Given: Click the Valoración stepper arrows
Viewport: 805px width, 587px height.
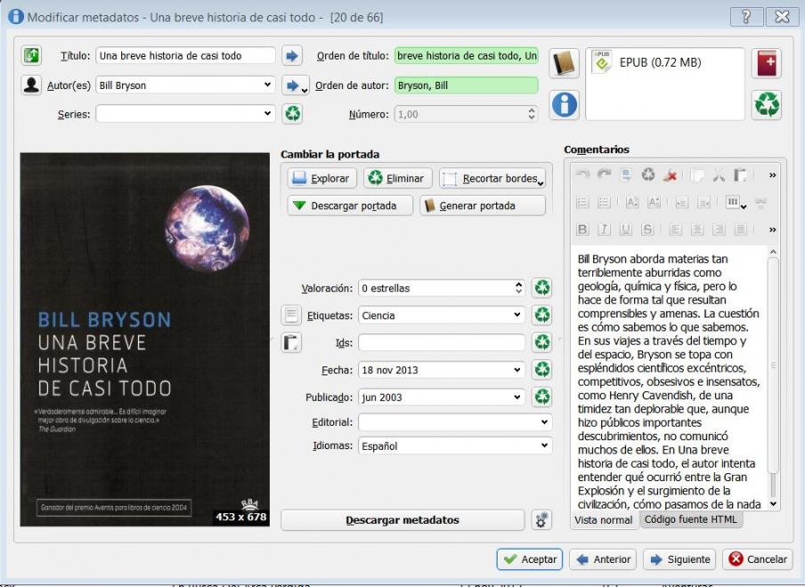Looking at the screenshot, I should [x=519, y=288].
